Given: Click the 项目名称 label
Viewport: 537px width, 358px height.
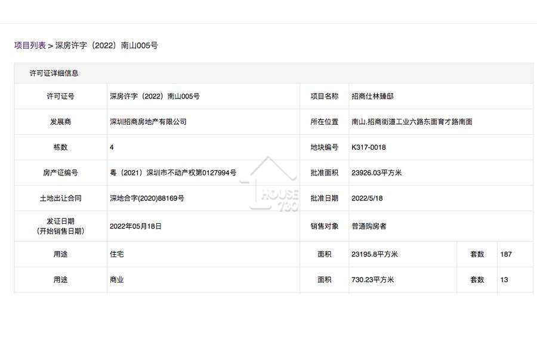Looking at the screenshot, I should tap(325, 96).
